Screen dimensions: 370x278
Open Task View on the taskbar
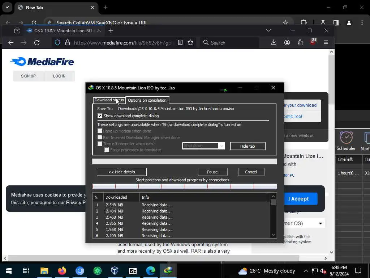(26, 271)
